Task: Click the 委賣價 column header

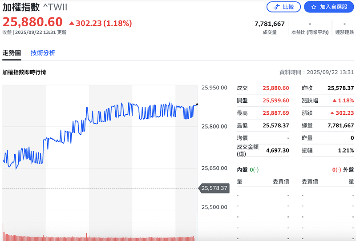Action: [310, 181]
